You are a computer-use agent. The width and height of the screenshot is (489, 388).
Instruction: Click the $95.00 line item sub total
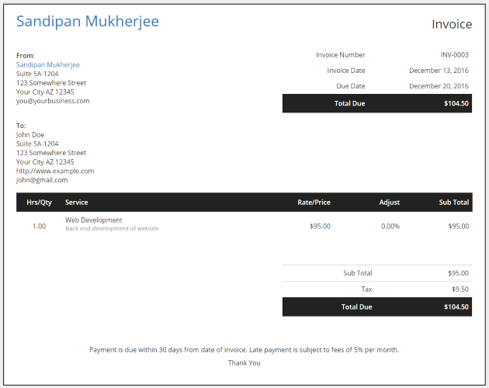tap(459, 226)
